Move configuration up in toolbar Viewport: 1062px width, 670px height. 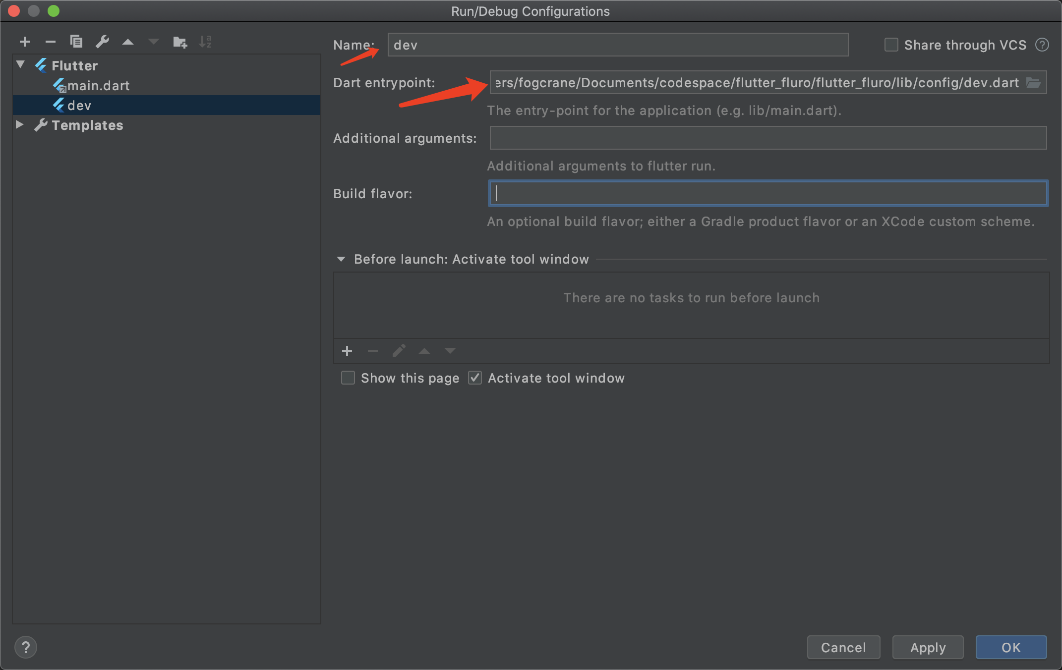[128, 42]
